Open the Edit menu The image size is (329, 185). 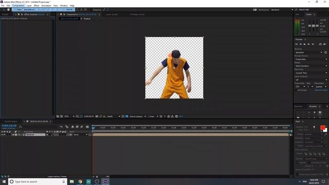point(8,6)
